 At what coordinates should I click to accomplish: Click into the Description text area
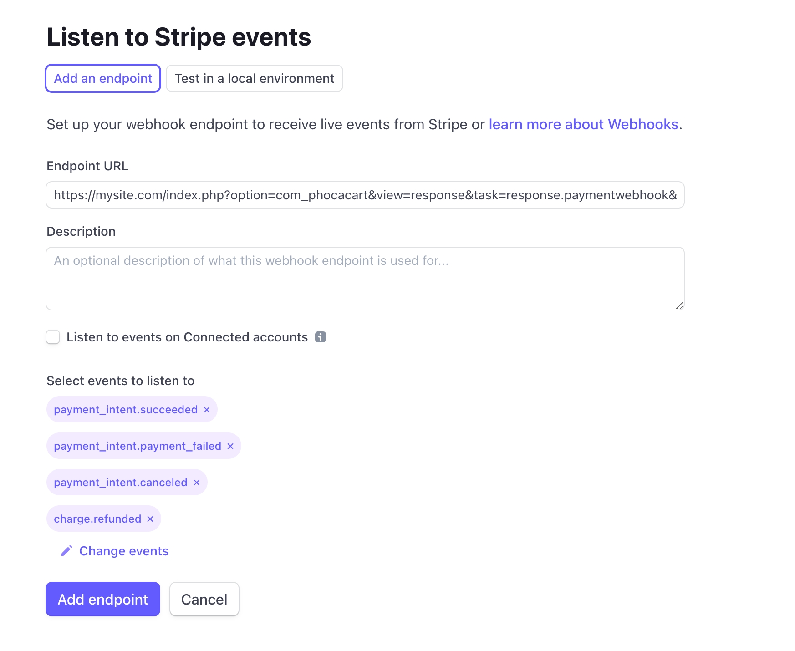[x=365, y=279]
